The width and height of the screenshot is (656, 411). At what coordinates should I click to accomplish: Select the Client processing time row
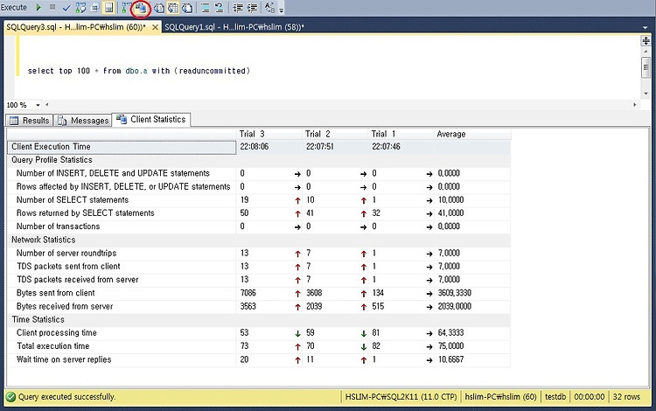pos(259,333)
